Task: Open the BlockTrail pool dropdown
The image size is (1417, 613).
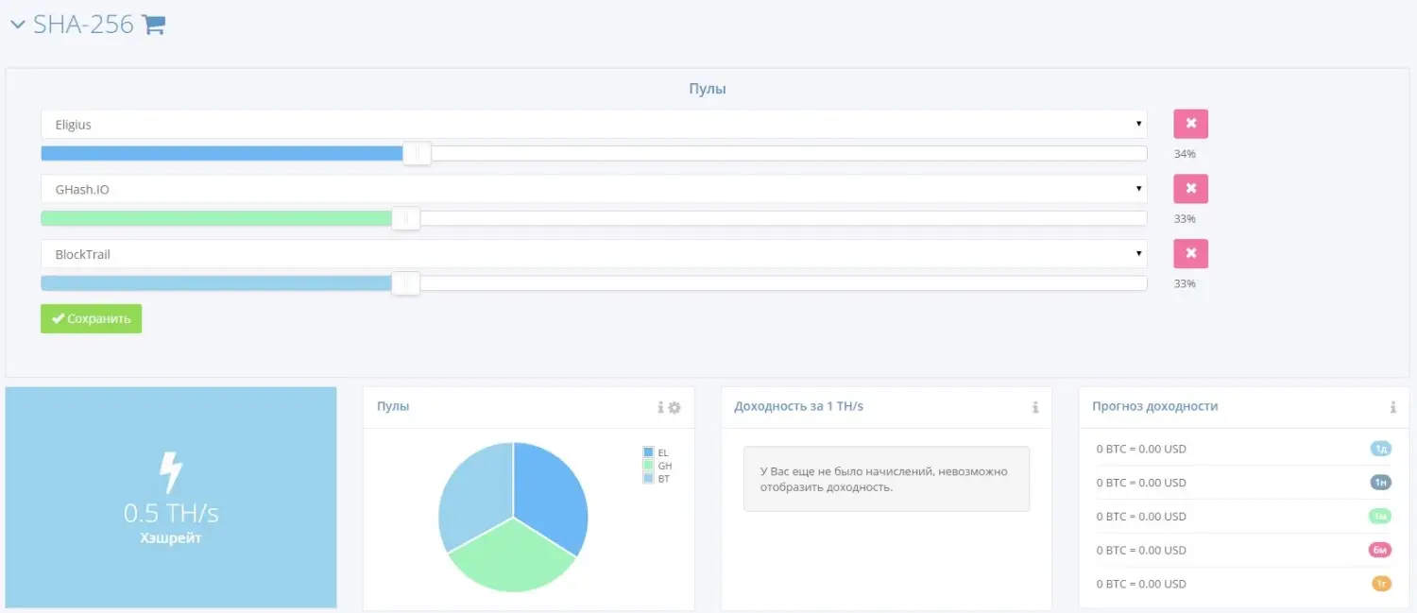Action: [x=593, y=254]
